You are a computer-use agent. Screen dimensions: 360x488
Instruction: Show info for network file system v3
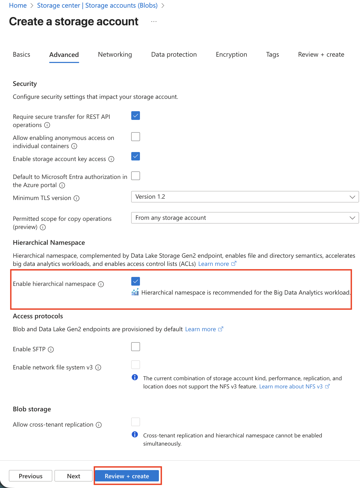[98, 368]
